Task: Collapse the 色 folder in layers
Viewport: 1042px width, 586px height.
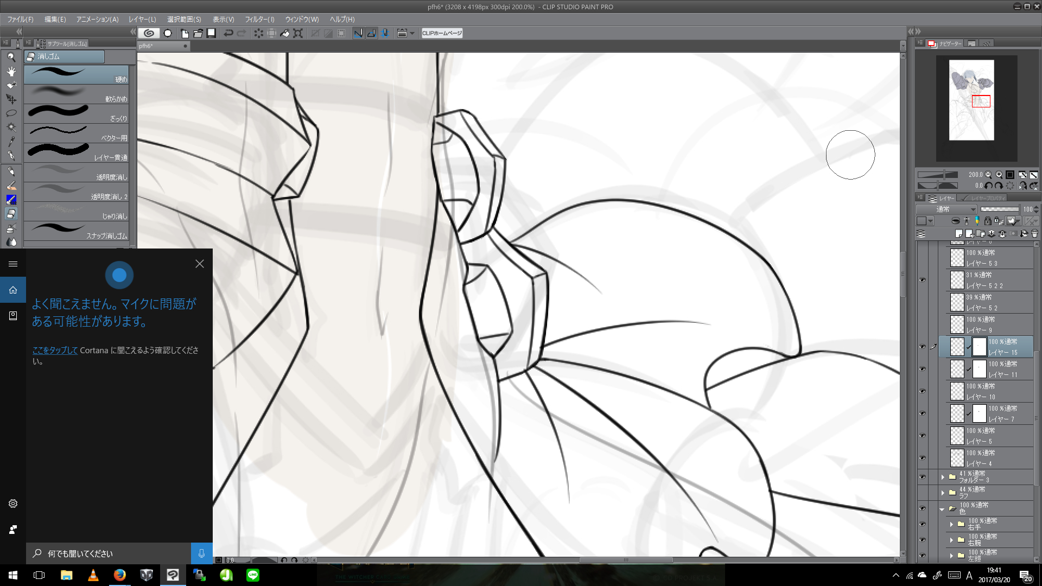Action: 943,509
